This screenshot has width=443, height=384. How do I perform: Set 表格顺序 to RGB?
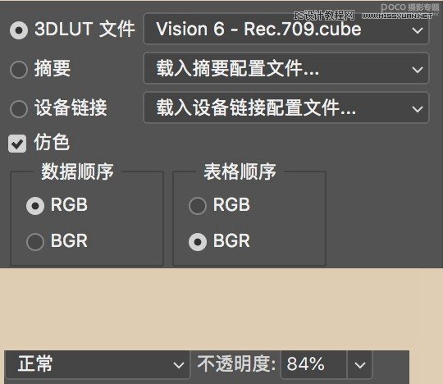point(198,206)
